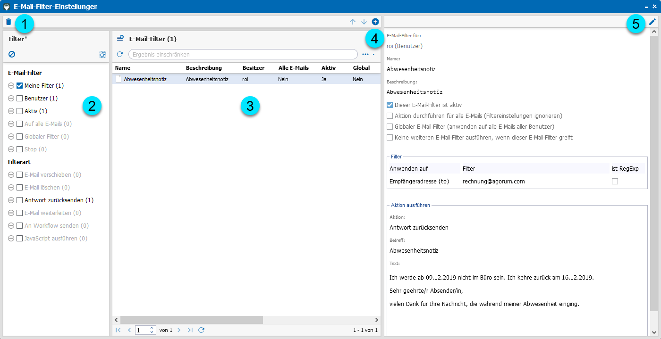Image resolution: width=661 pixels, height=339 pixels.
Task: Click 'Empfängeradresse (to)' in the Filter table
Action: coord(419,182)
